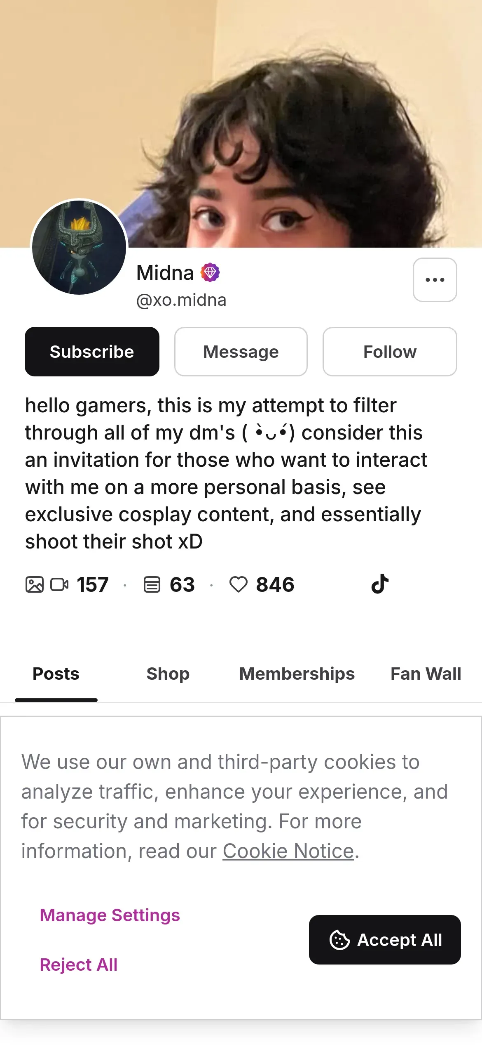Open the three-dot more options menu
The height and width of the screenshot is (1045, 482).
(435, 280)
